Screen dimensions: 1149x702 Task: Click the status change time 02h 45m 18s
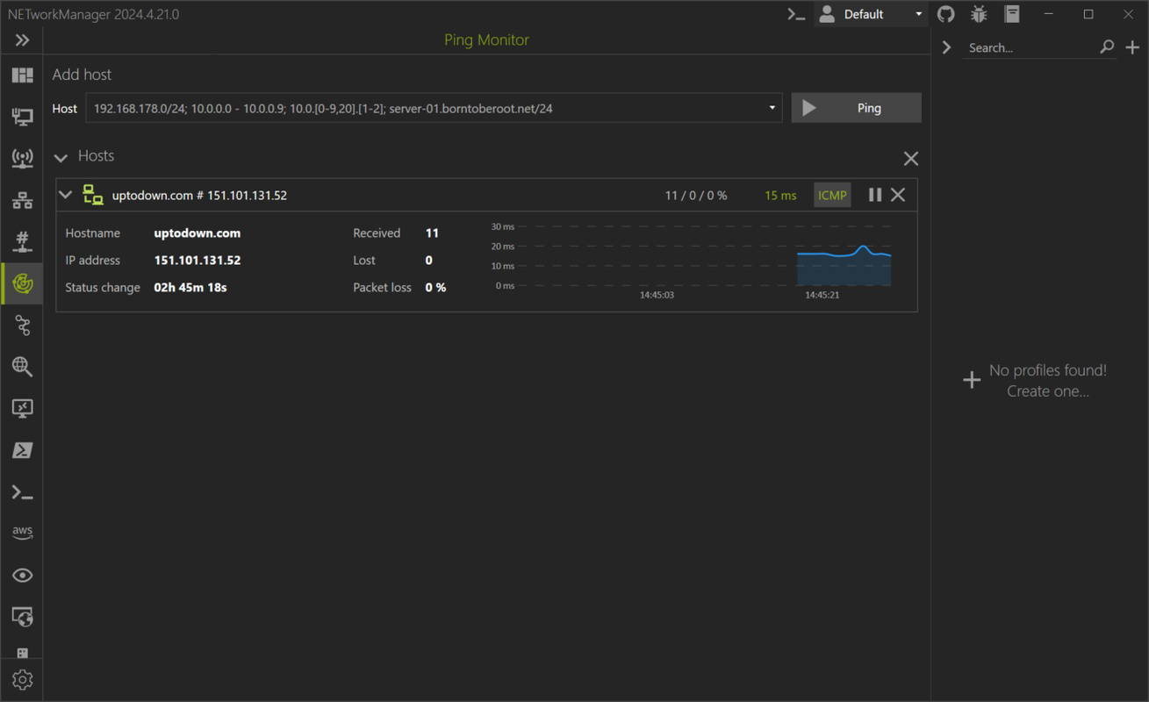click(190, 288)
